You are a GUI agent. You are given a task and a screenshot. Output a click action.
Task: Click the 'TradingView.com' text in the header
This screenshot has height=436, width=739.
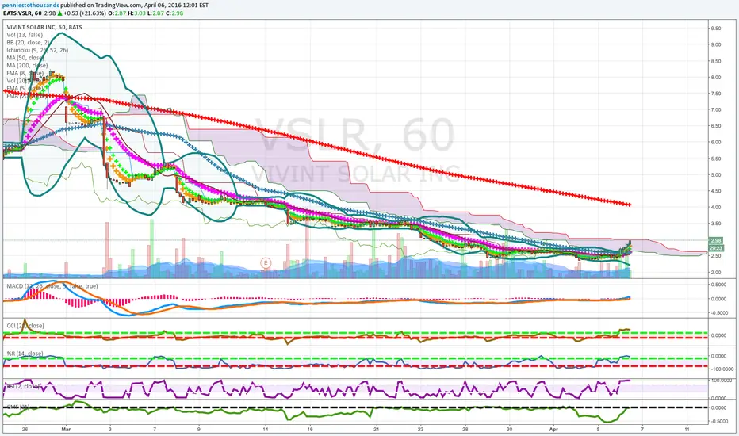coord(120,6)
